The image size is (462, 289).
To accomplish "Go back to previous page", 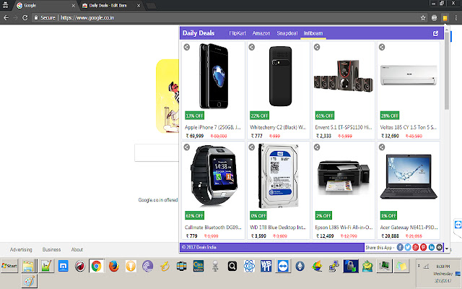I will [6, 17].
